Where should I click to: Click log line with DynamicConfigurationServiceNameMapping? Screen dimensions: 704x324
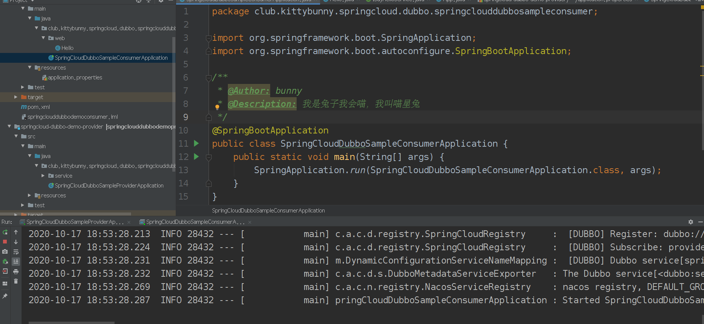[x=366, y=260]
